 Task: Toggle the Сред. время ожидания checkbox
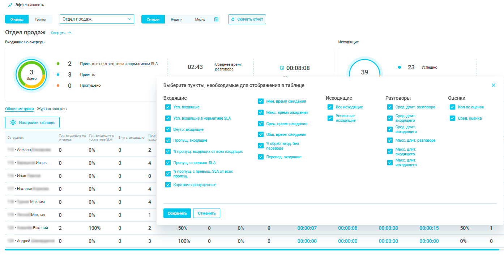pos(261,124)
